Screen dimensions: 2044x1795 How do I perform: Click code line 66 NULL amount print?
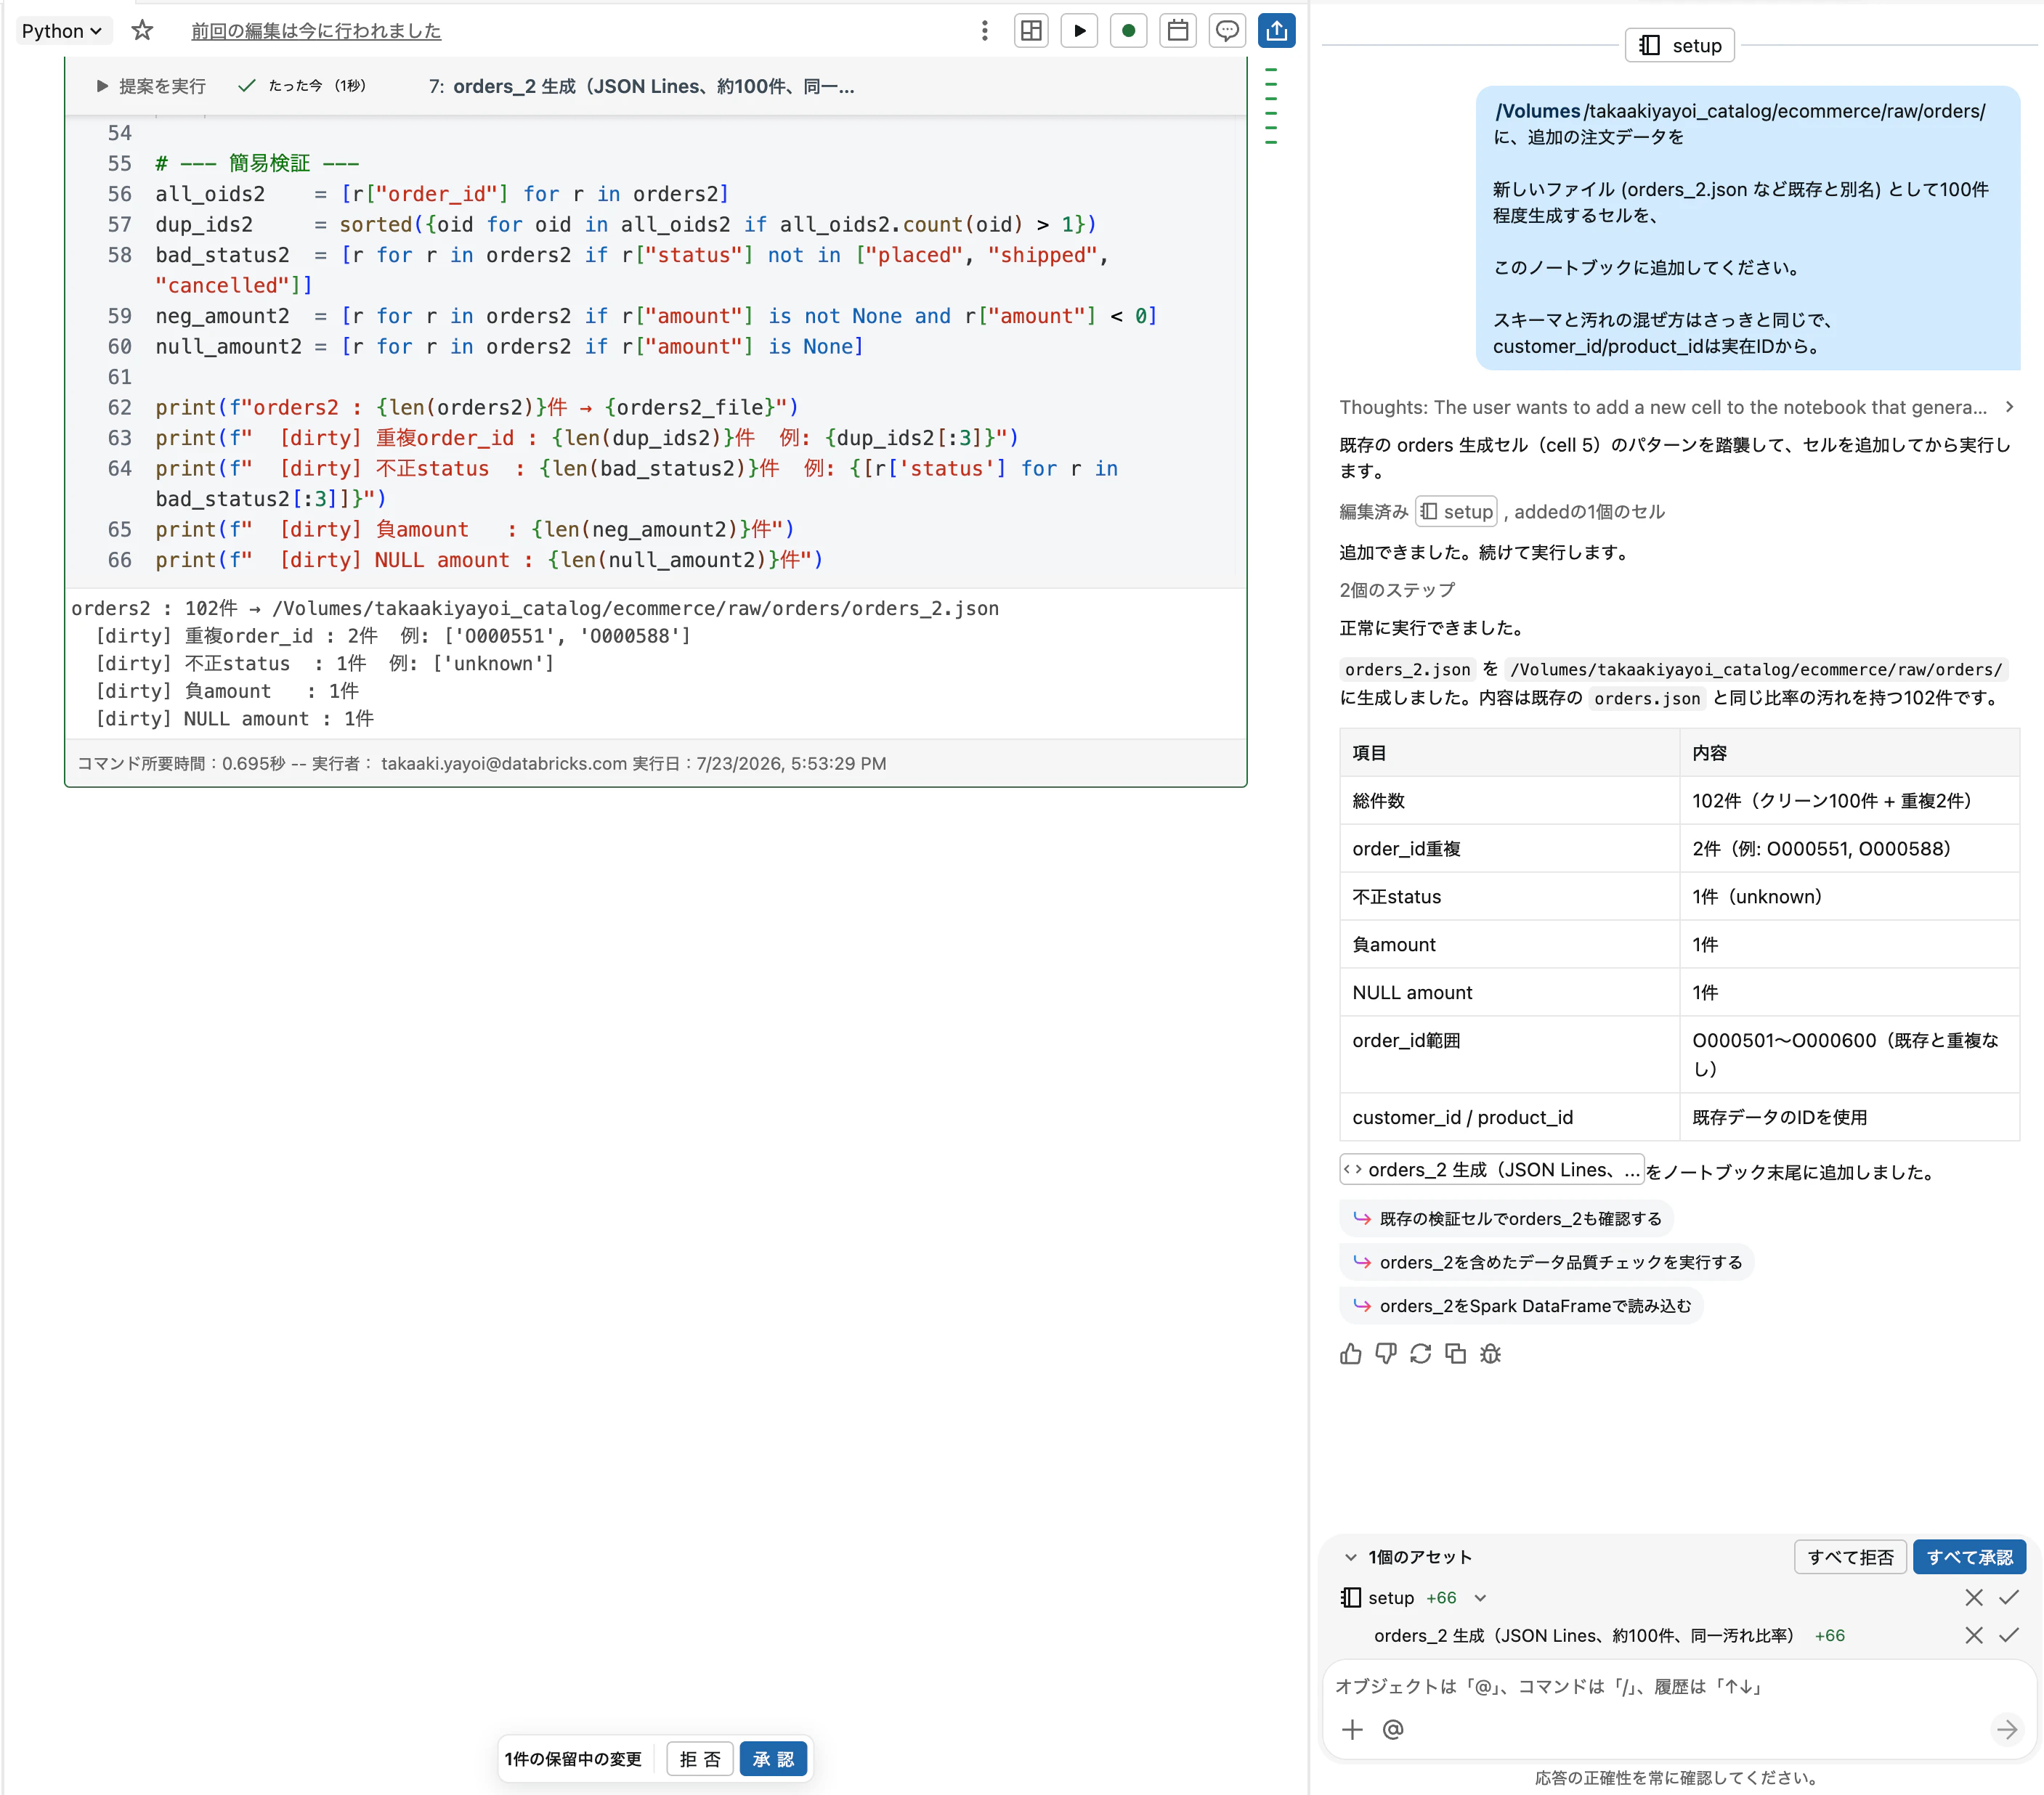tap(489, 560)
